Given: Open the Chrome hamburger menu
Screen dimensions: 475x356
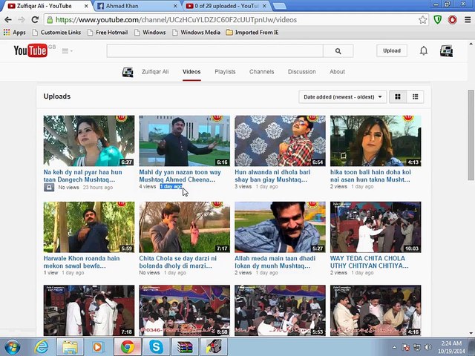Looking at the screenshot, I should point(468,20).
